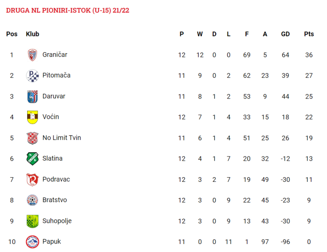The image size is (327, 252).
Task: Open the Papuk team name link
Action: [52, 242]
